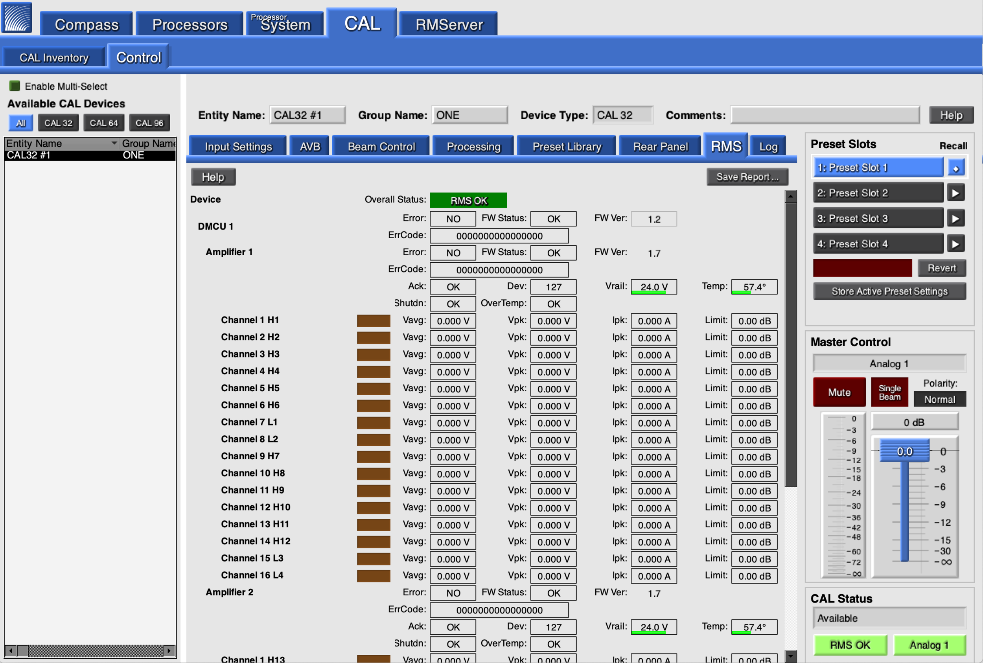Image resolution: width=983 pixels, height=663 pixels.
Task: Click Amplifier 1 Temp 57.4° value
Action: [x=754, y=287]
